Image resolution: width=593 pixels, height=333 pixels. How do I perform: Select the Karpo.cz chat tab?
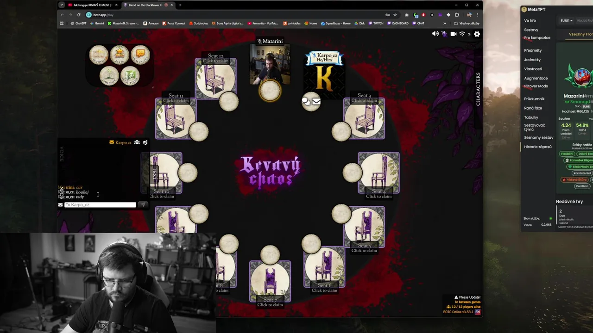[120, 142]
